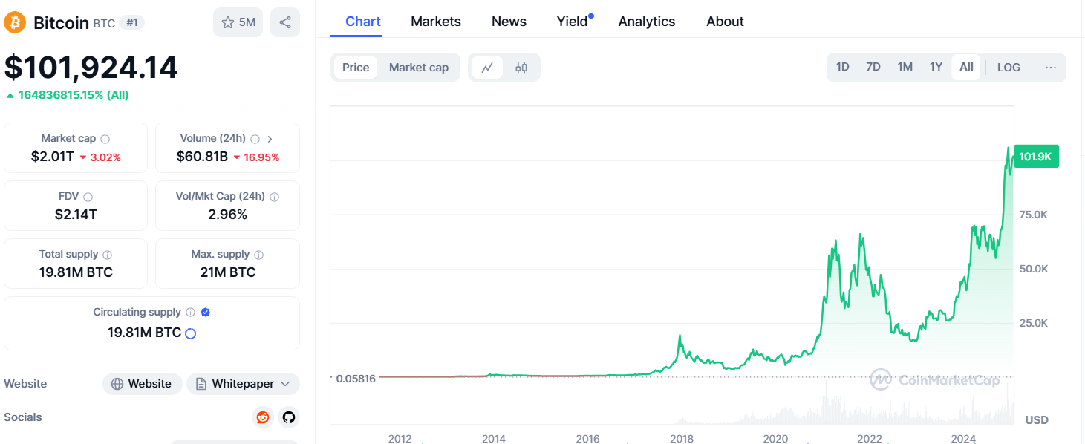Click the Vol/Mkt Cap (24h) info icon

tap(275, 197)
